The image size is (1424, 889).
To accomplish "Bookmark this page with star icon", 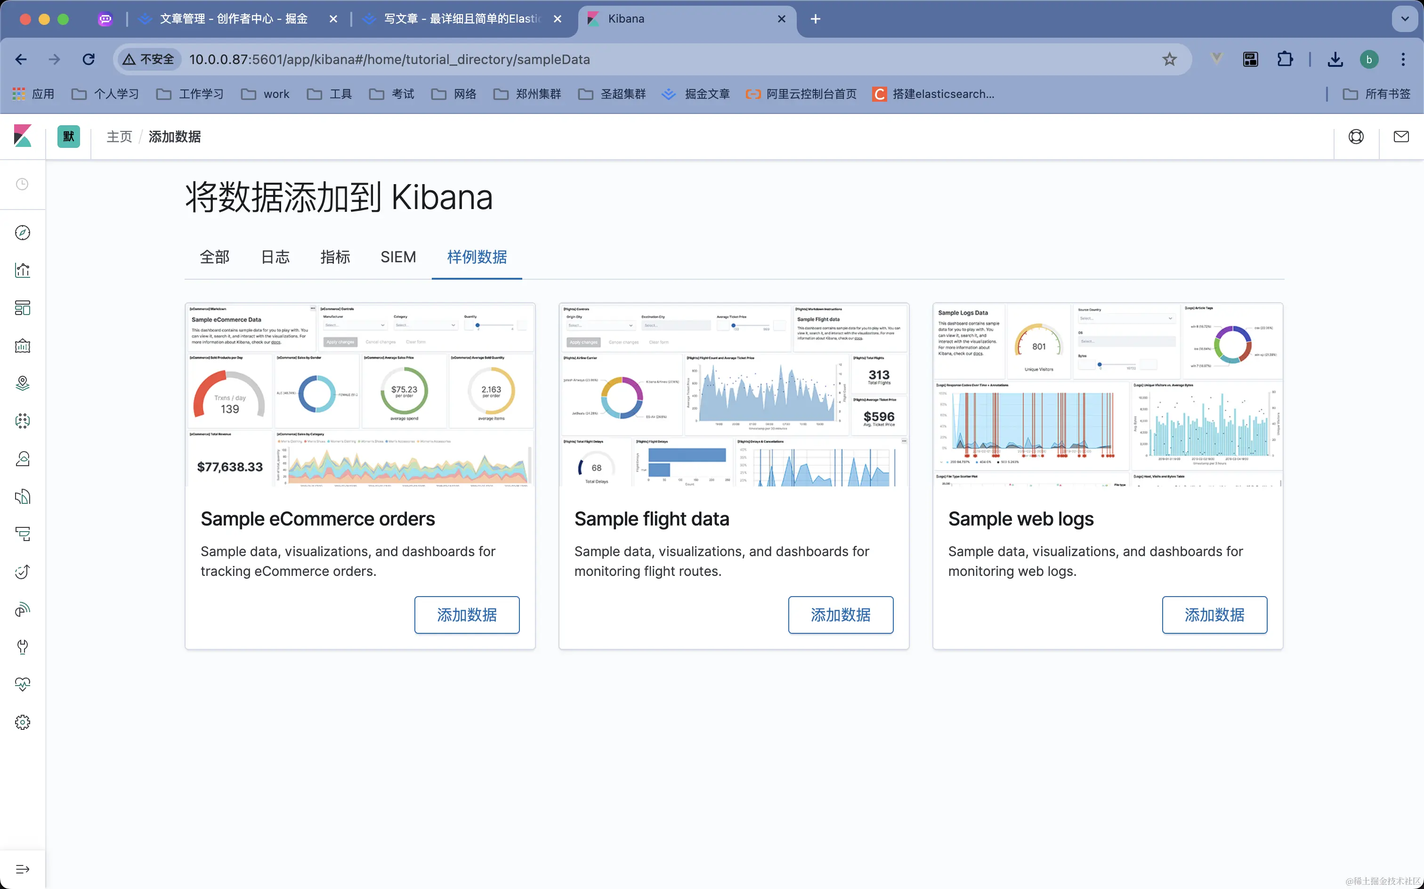I will pos(1169,59).
